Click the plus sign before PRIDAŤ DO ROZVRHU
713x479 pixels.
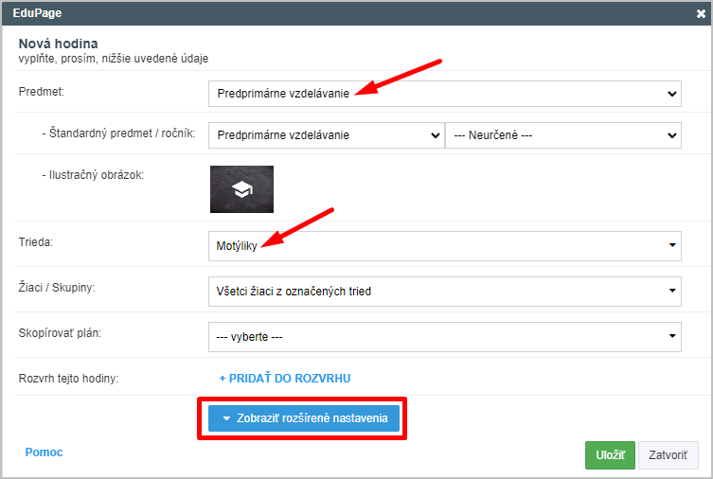pyautogui.click(x=223, y=378)
